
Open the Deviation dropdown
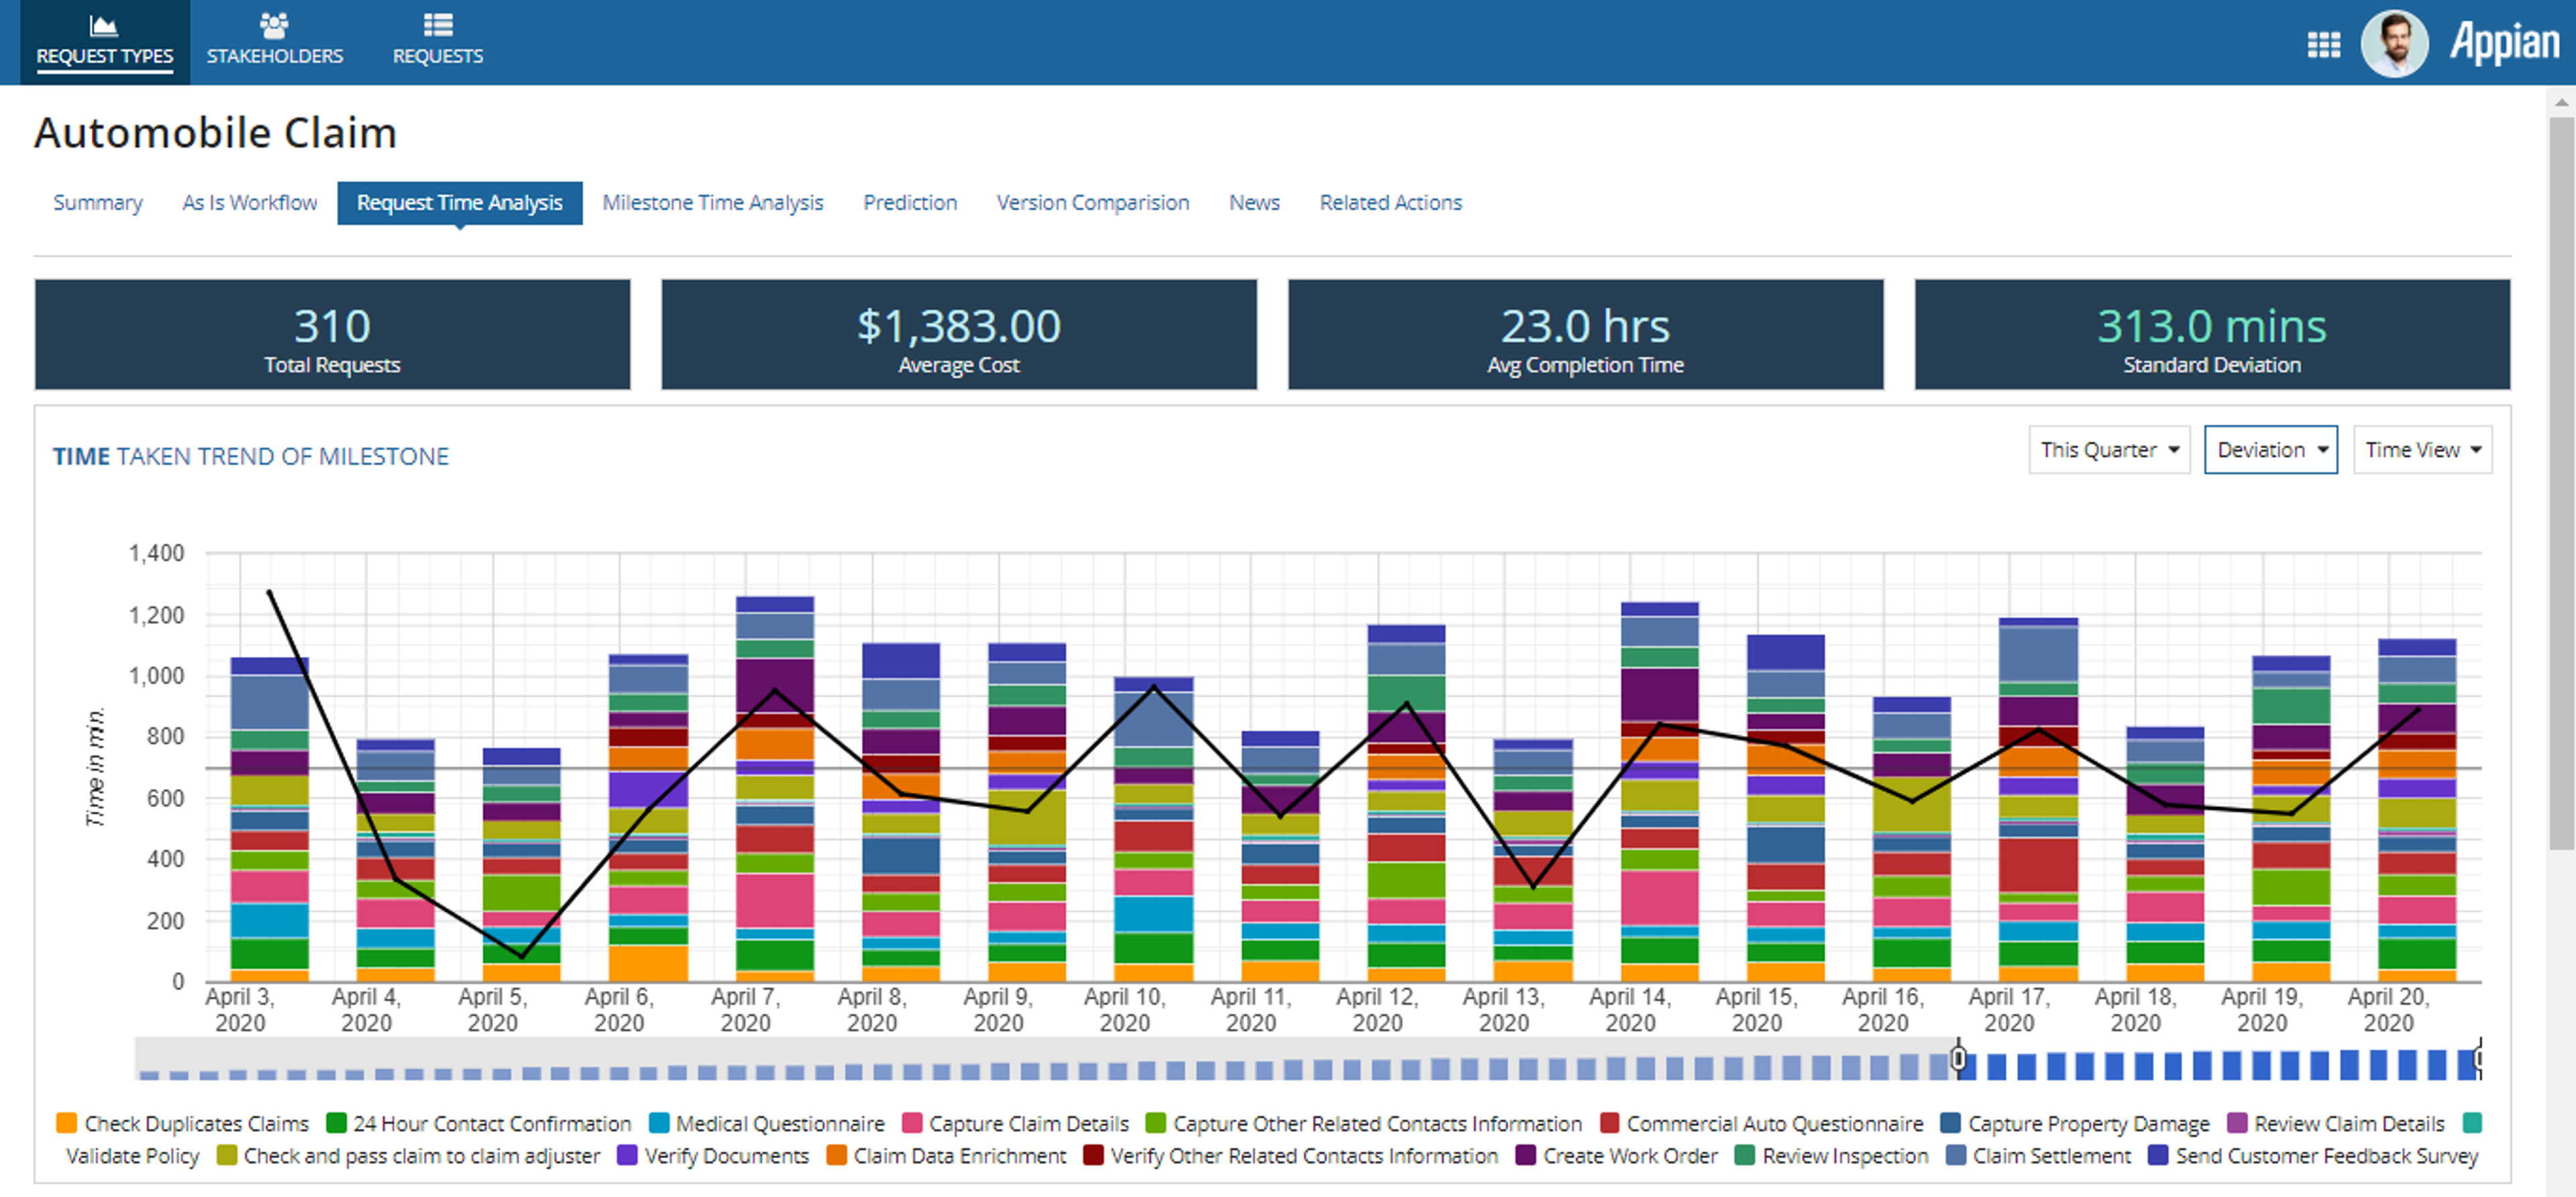click(x=2271, y=450)
